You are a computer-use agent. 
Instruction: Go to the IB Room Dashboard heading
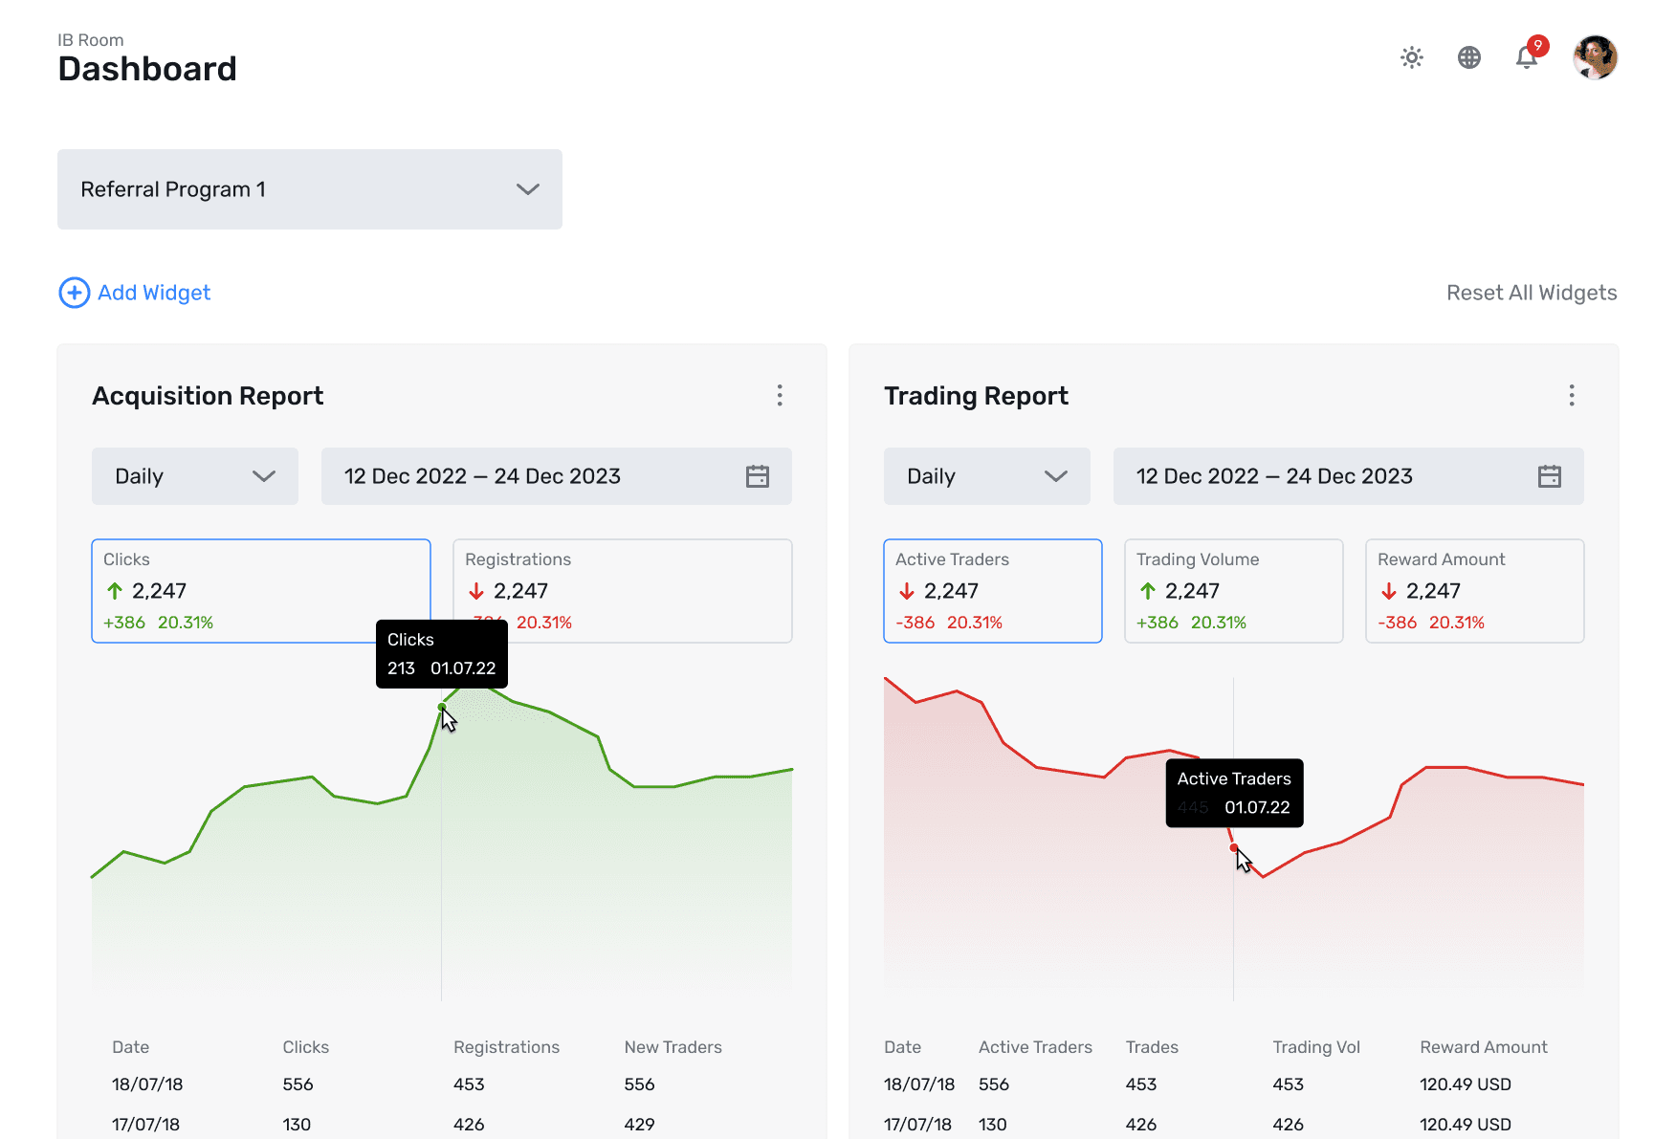[x=146, y=68]
